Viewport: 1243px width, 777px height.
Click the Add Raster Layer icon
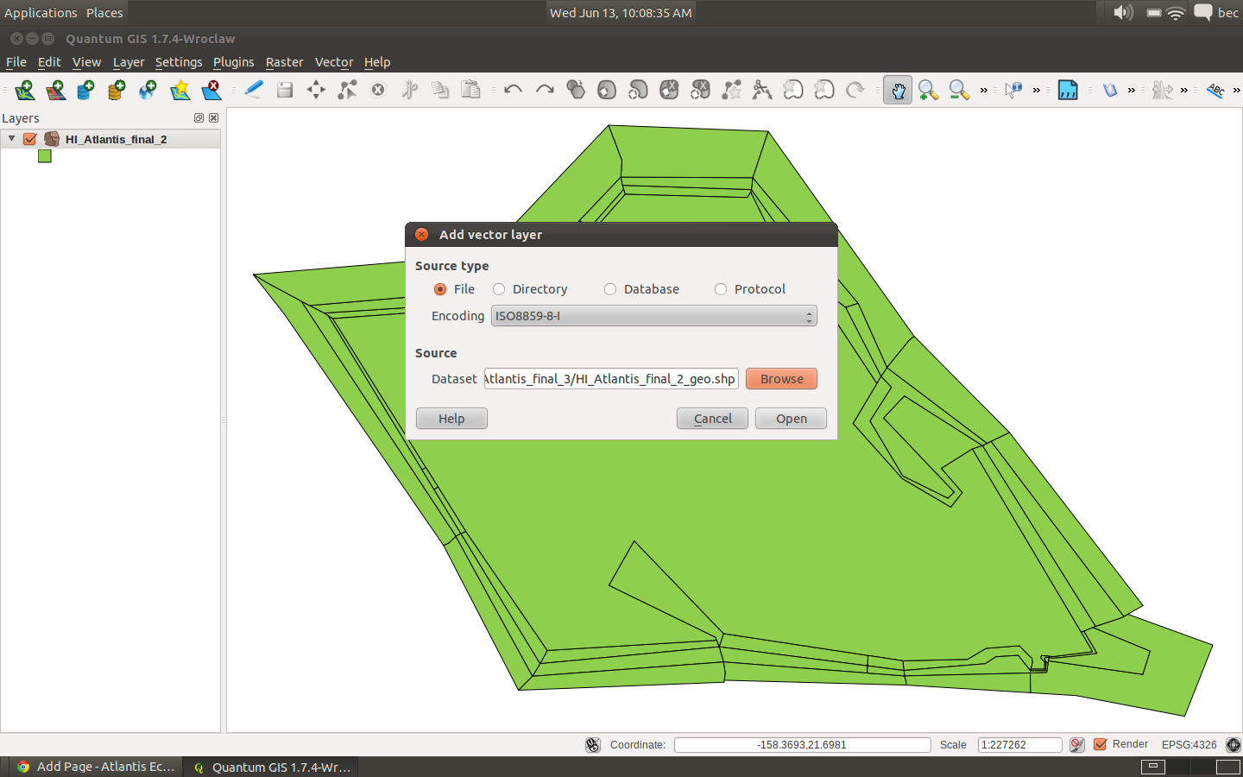point(55,90)
